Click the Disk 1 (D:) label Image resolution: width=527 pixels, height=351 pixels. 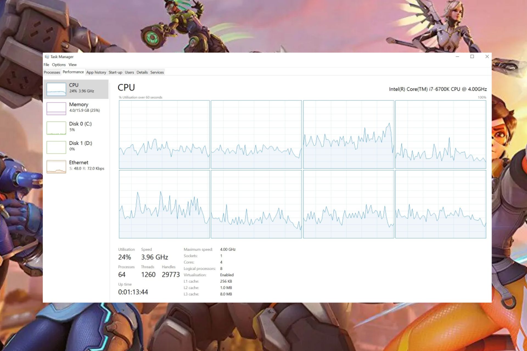pyautogui.click(x=80, y=143)
